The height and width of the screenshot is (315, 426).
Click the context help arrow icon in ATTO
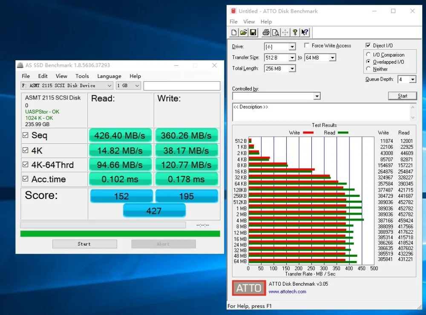pyautogui.click(x=305, y=33)
